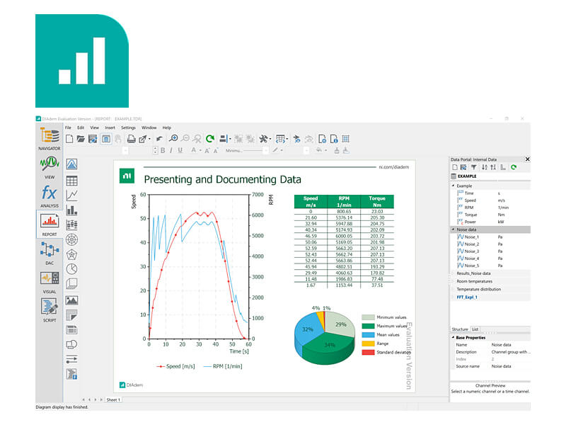Zoom in with the magnifier plus icon

point(173,138)
